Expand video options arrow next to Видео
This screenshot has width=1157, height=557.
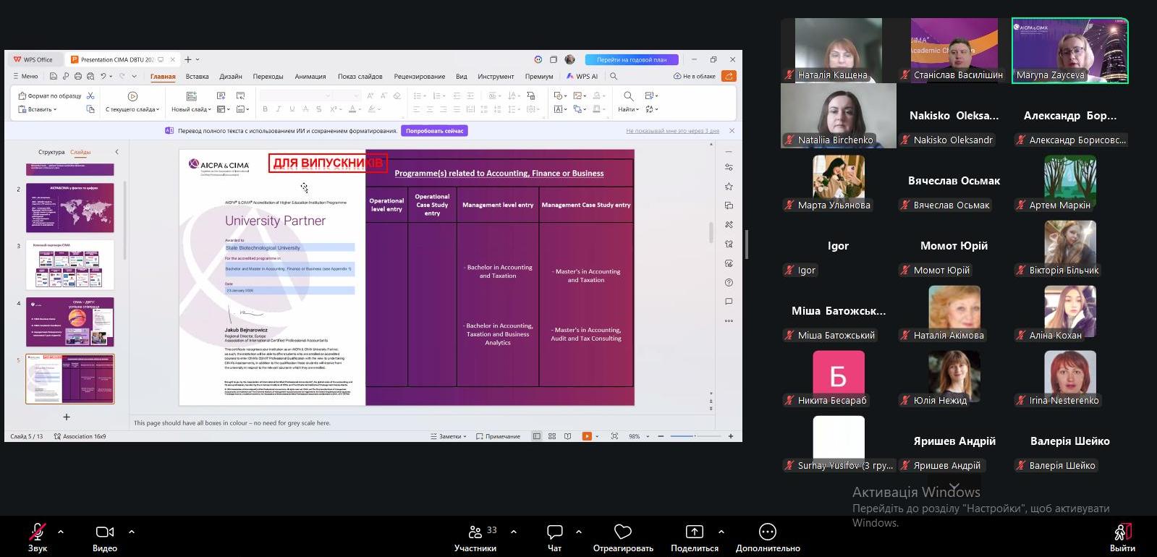coord(132,532)
